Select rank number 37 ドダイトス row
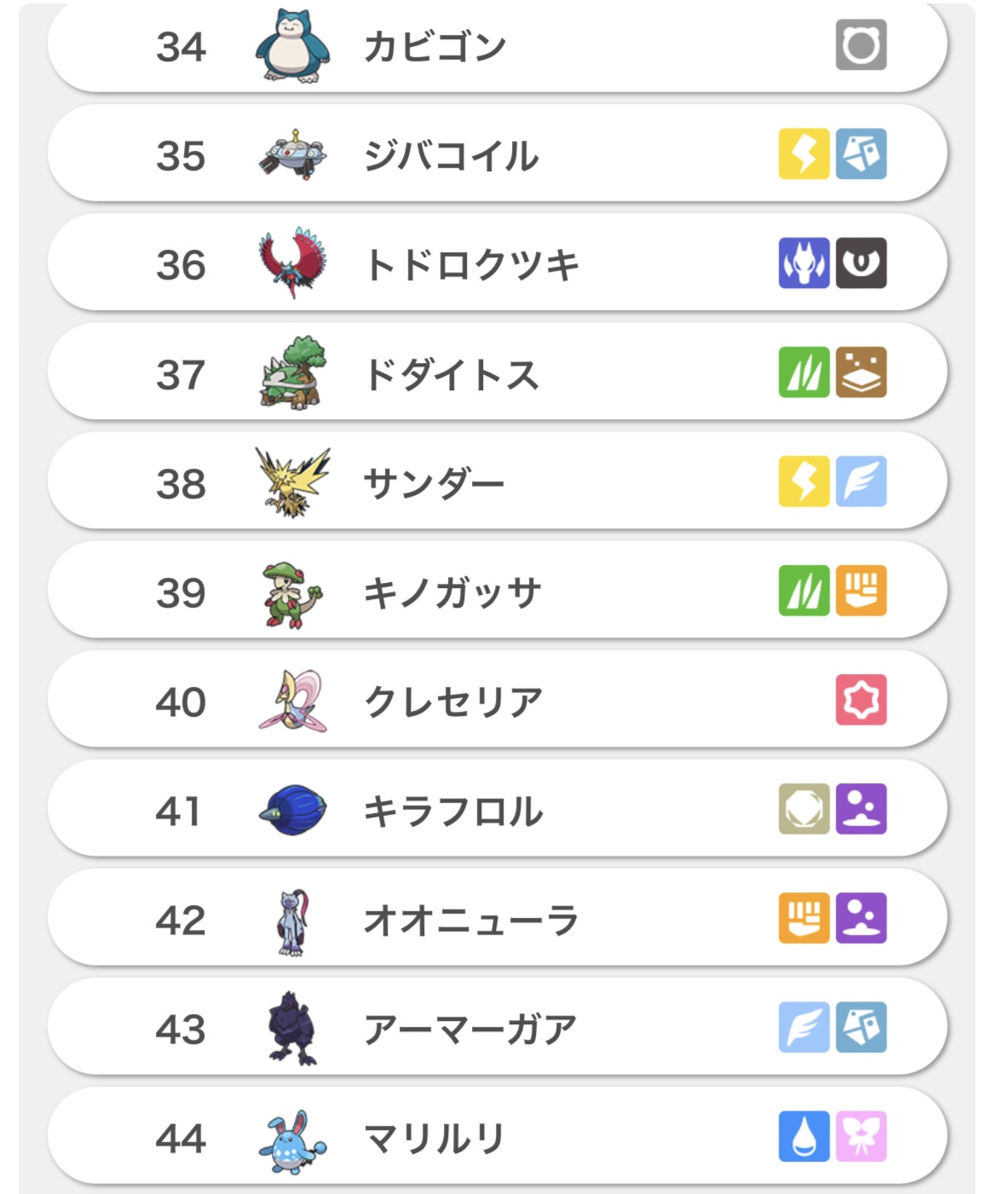 181,375
